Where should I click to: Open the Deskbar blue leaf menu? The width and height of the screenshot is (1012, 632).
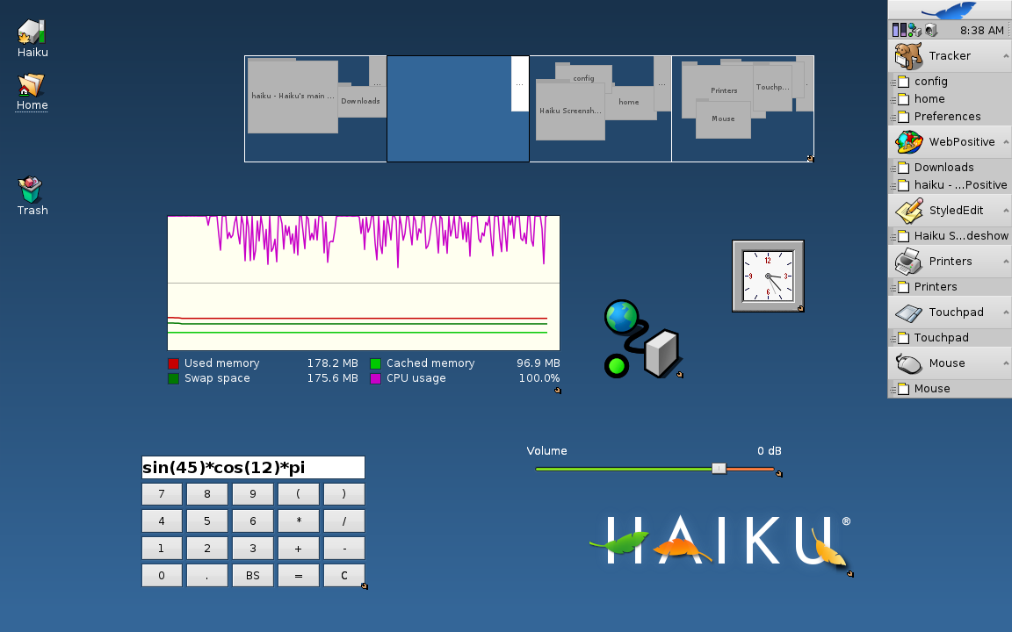pos(949,11)
